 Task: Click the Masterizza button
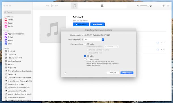coord(127,73)
